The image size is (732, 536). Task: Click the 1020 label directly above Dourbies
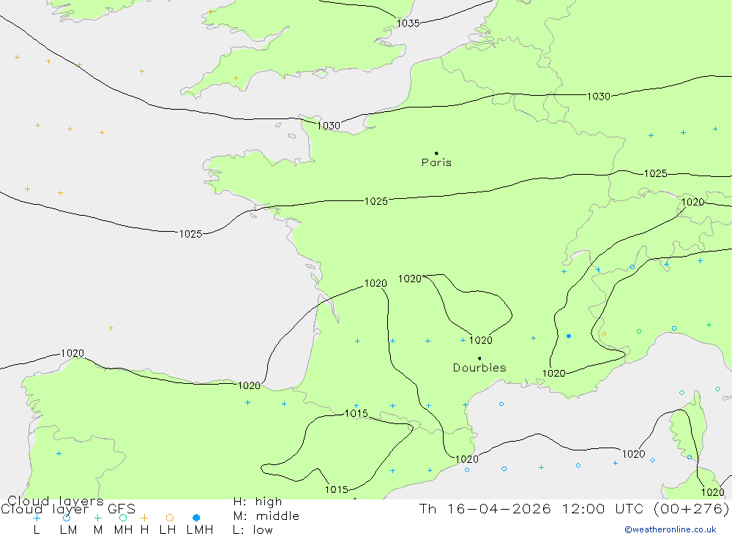[x=481, y=340]
